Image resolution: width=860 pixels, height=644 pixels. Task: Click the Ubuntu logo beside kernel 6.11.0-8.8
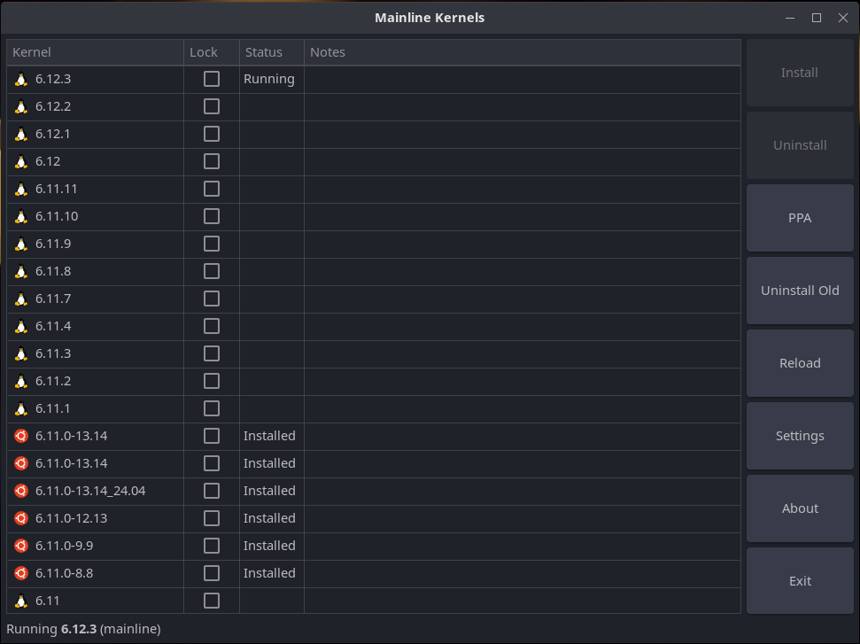tap(21, 573)
